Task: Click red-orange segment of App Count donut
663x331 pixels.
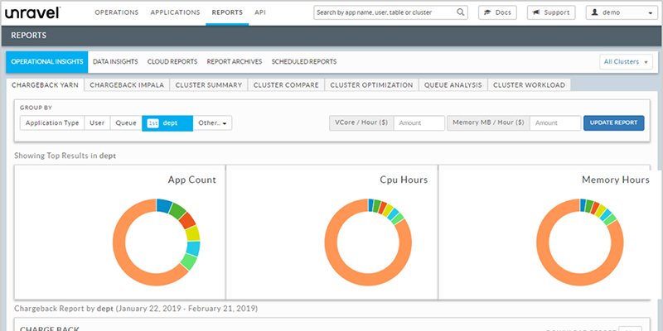Action: coord(186,220)
